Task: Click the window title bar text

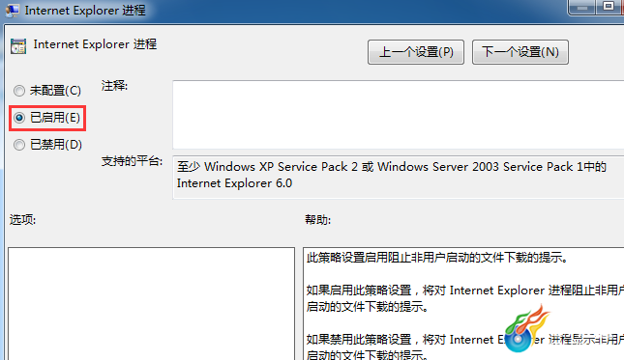Action: [x=85, y=11]
